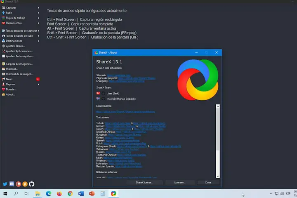
Task: Click the Destinaciones icon
Action: click(3, 41)
